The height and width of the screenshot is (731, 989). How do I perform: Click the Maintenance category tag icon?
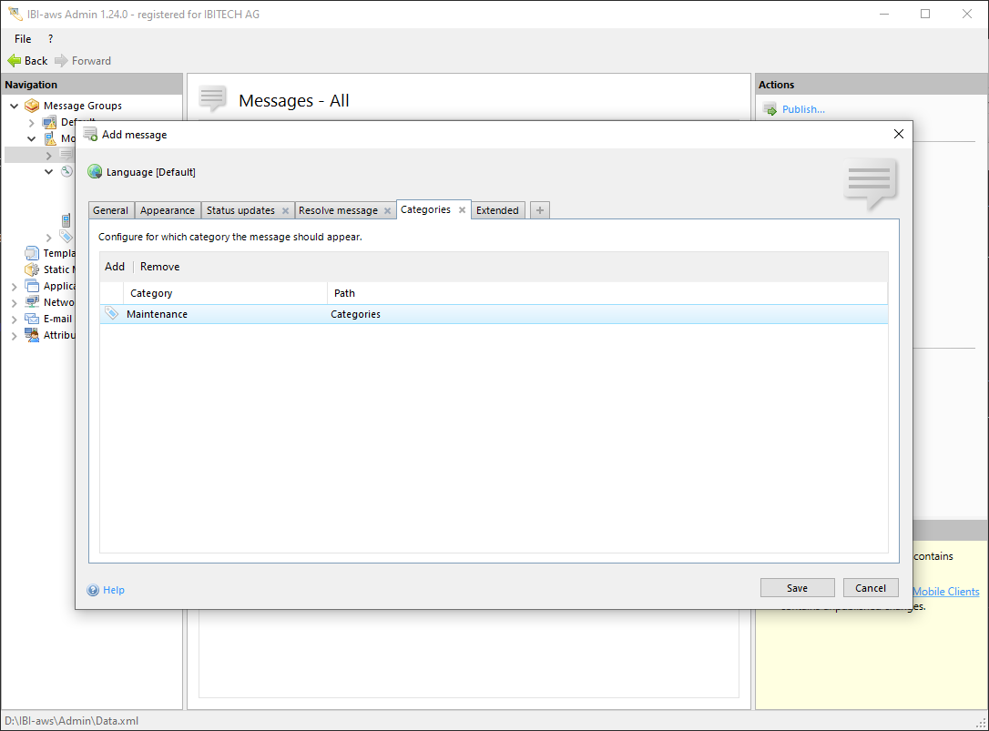112,314
